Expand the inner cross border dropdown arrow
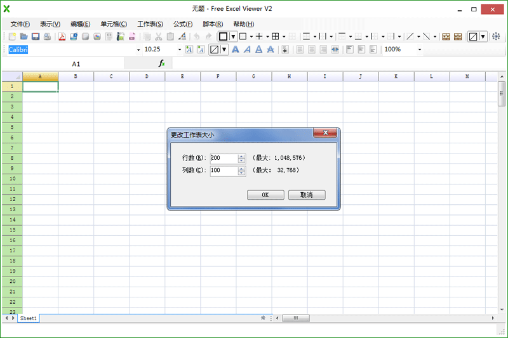The width and height of the screenshot is (508, 338). pyautogui.click(x=267, y=37)
